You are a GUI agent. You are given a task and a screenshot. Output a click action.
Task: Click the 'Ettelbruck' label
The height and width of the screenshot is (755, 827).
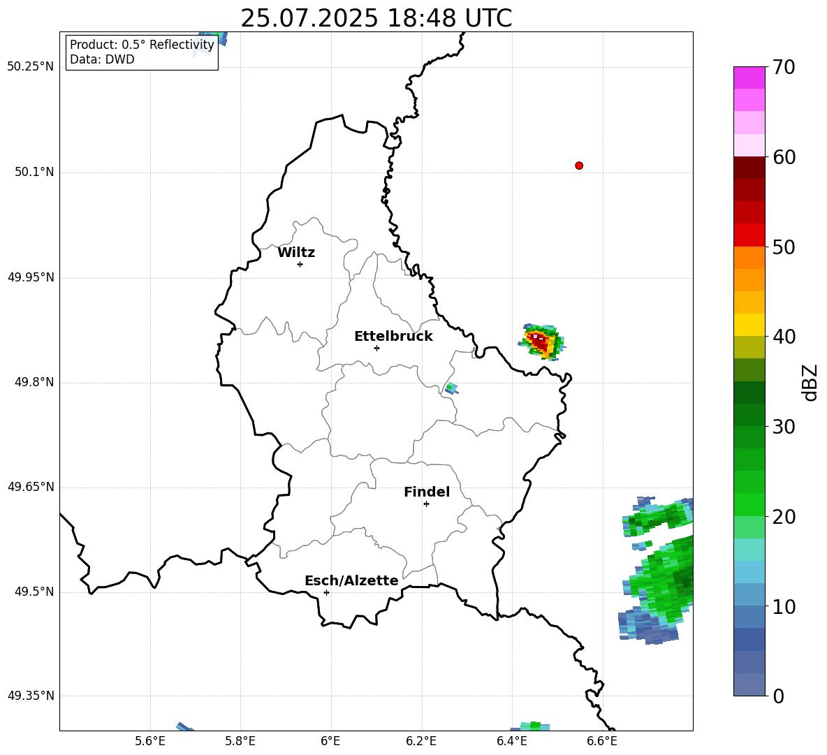click(x=393, y=337)
